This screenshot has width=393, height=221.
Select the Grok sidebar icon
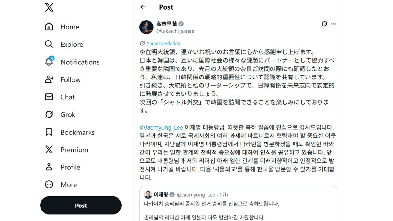(x=49, y=114)
